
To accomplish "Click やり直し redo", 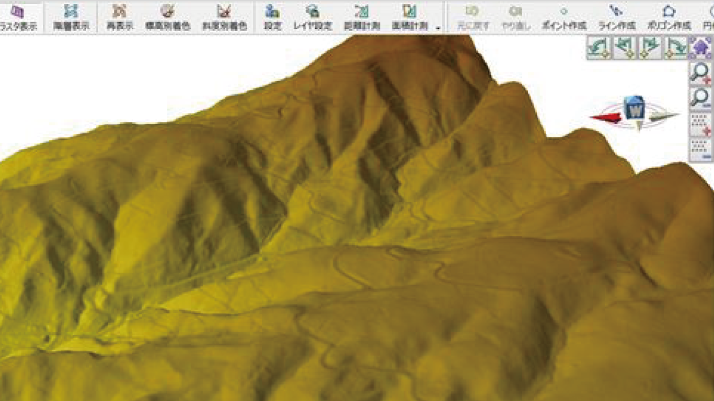I will pyautogui.click(x=516, y=17).
